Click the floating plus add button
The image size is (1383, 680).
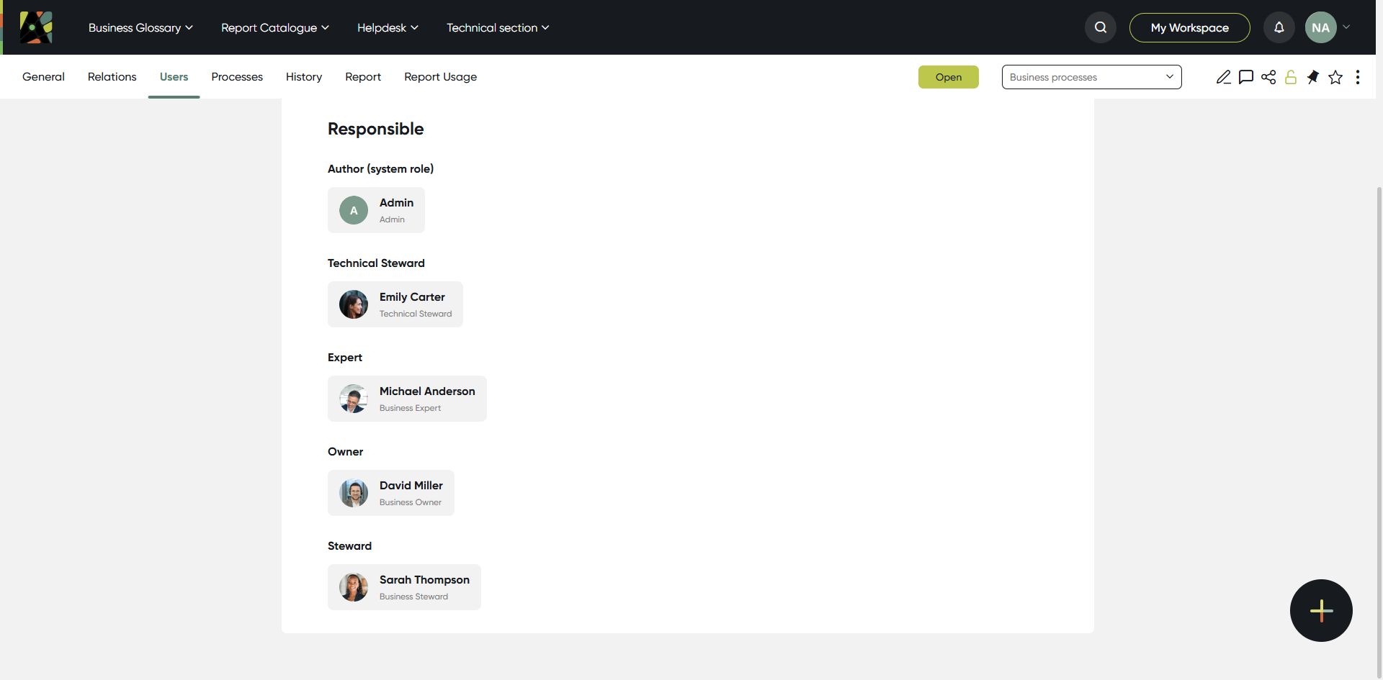pos(1321,610)
